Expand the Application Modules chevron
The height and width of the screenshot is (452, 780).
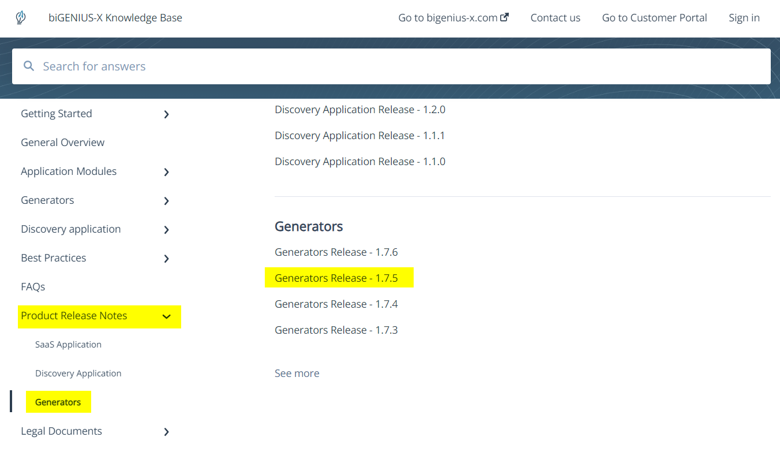(x=167, y=172)
